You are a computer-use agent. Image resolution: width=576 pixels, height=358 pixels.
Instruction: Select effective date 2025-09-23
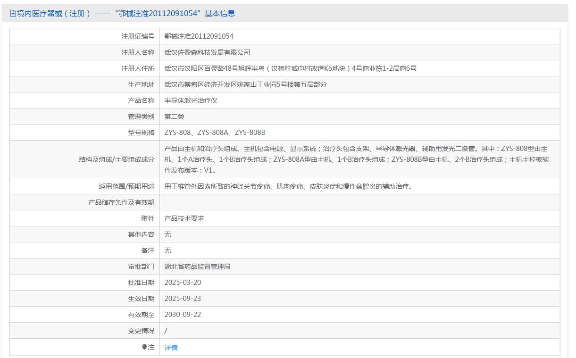(183, 299)
